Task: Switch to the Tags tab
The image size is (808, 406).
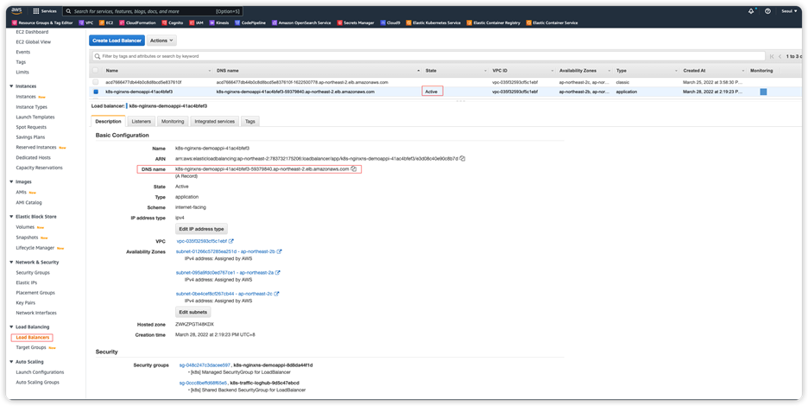Action: click(x=250, y=121)
